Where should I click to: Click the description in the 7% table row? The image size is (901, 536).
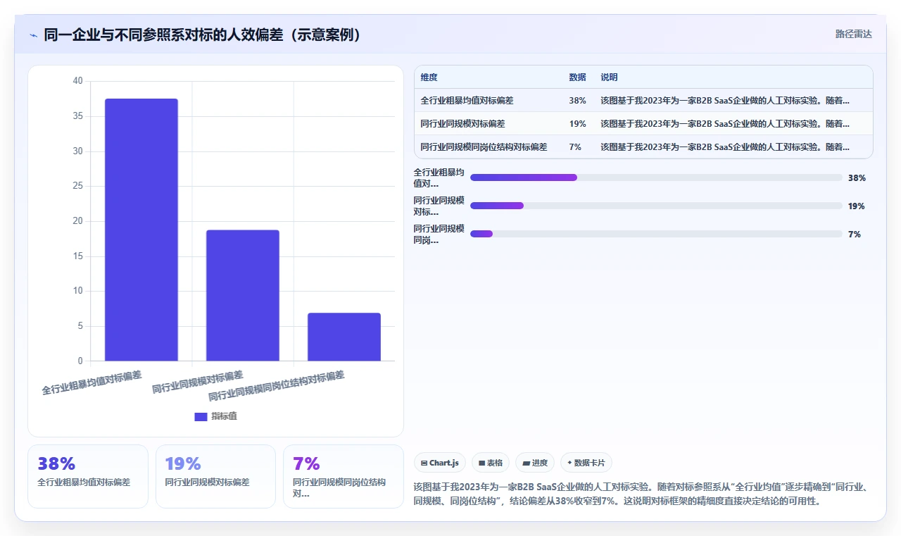click(x=725, y=147)
